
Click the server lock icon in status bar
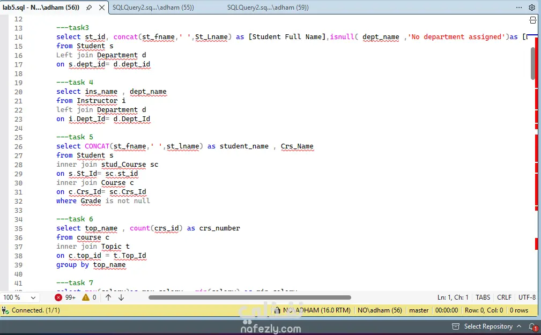pyautogui.click(x=277, y=310)
